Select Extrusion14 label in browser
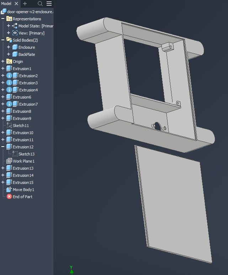Viewport: 228px width, 275px height. (x=23, y=175)
